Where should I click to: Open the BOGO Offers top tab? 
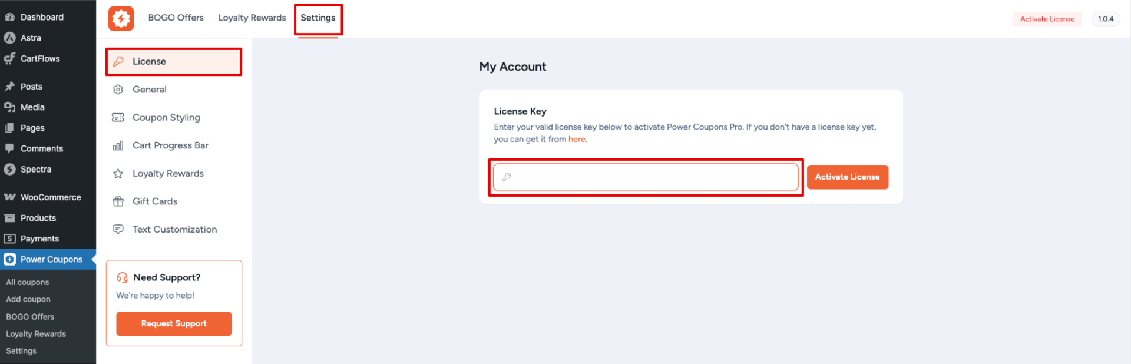tap(176, 18)
